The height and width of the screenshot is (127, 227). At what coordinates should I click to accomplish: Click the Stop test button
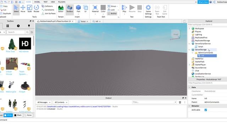coord(139,9)
